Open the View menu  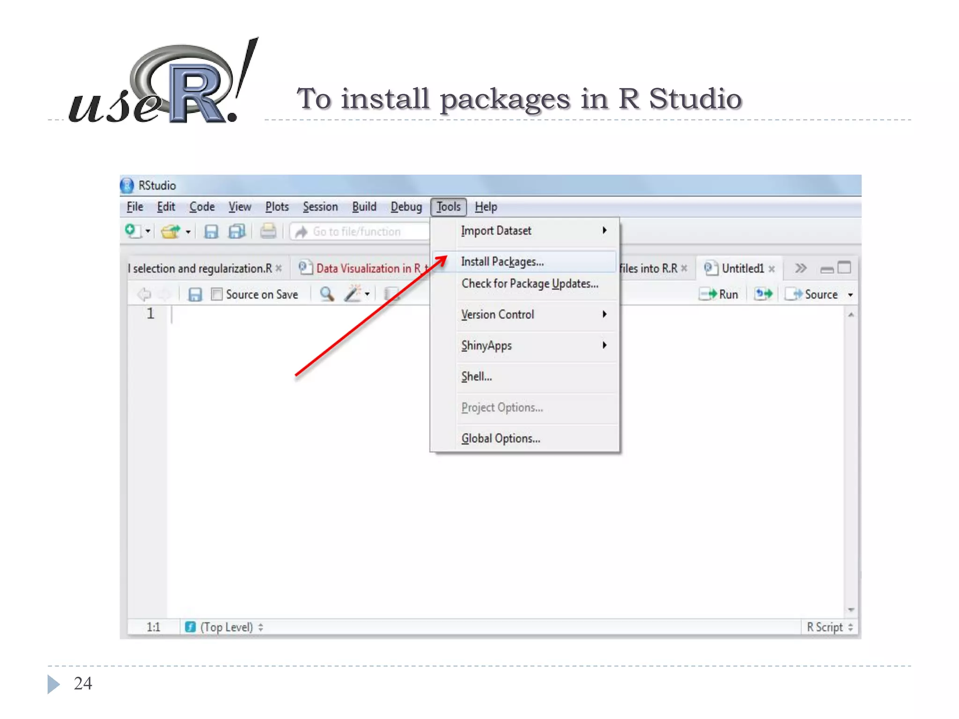coord(240,207)
